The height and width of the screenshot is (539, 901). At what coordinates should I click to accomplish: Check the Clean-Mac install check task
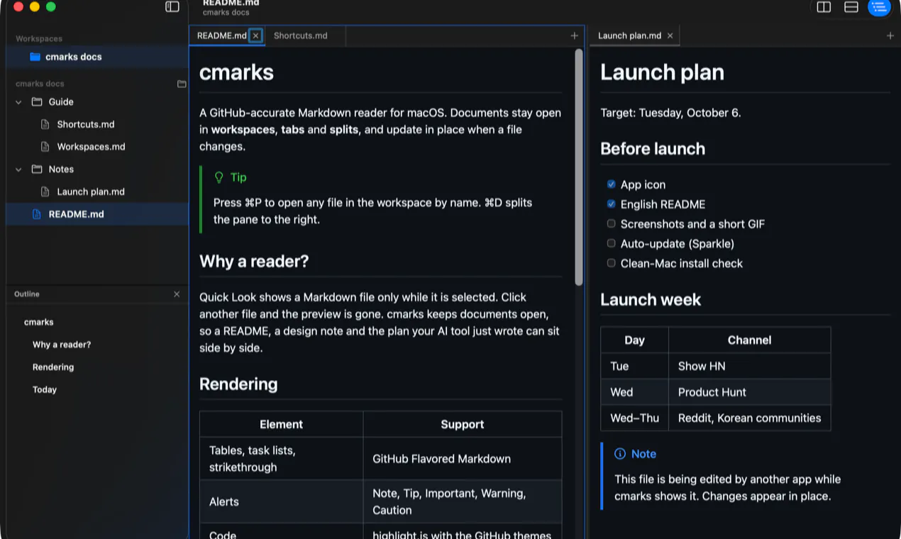(611, 263)
